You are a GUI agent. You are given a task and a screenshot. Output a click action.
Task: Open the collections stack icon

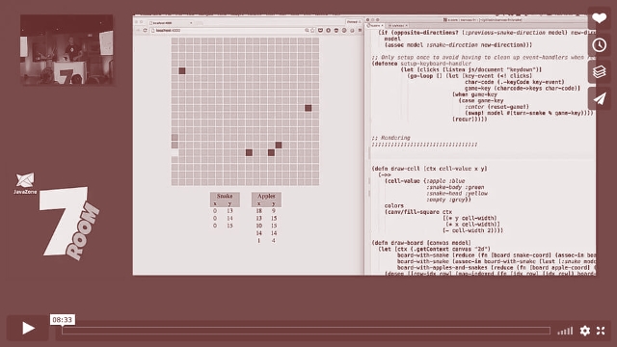pyautogui.click(x=599, y=71)
